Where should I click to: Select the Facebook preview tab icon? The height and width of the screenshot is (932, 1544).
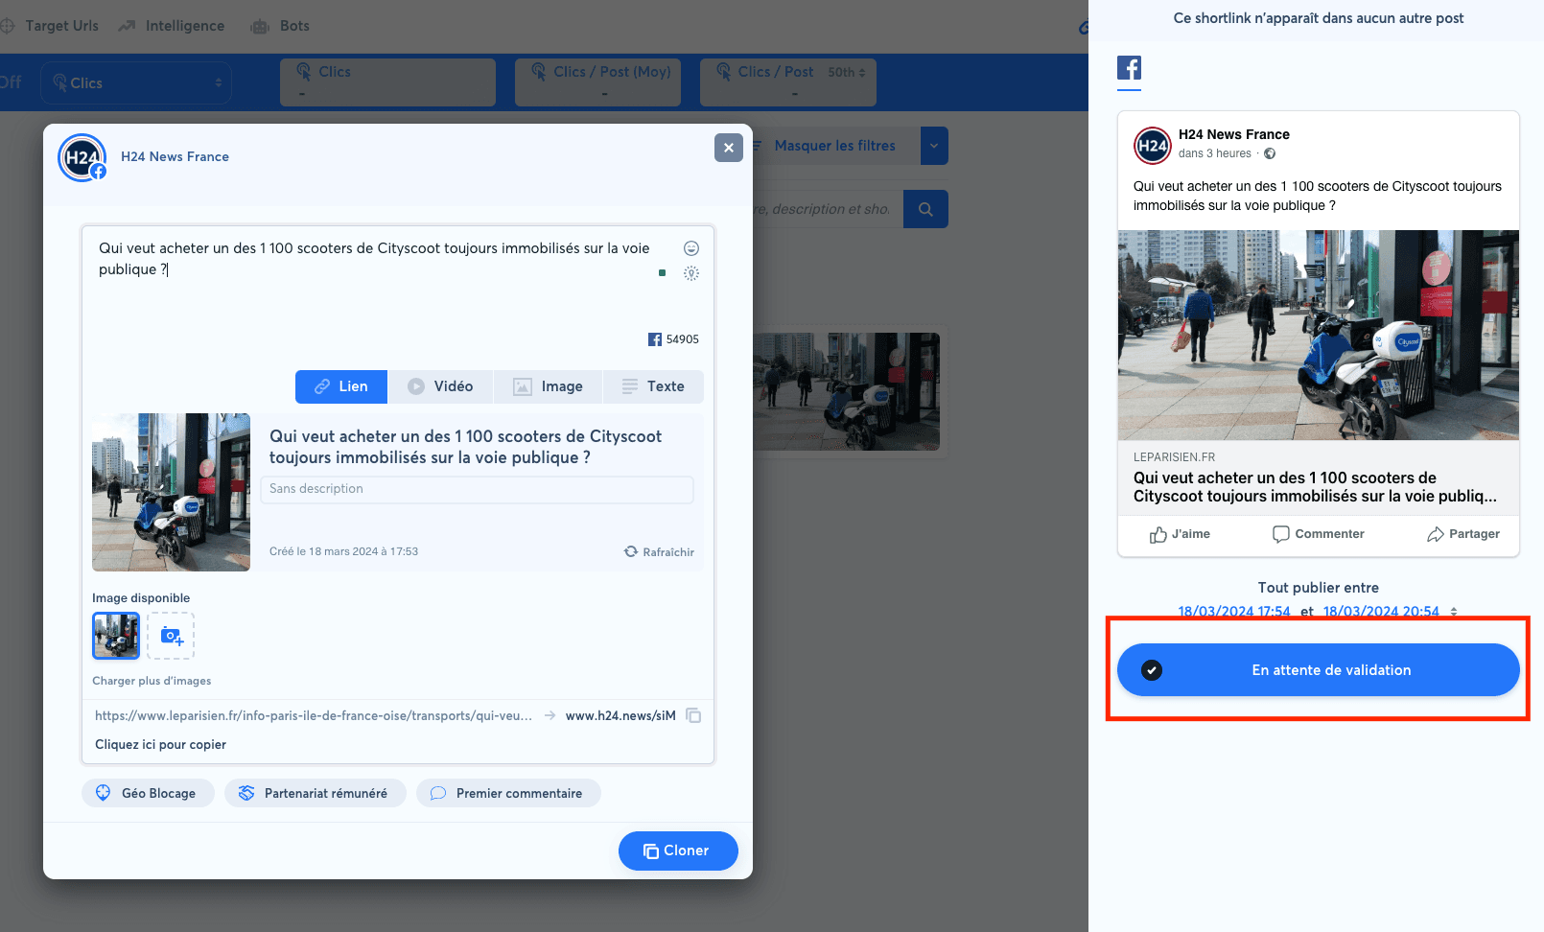1129,68
